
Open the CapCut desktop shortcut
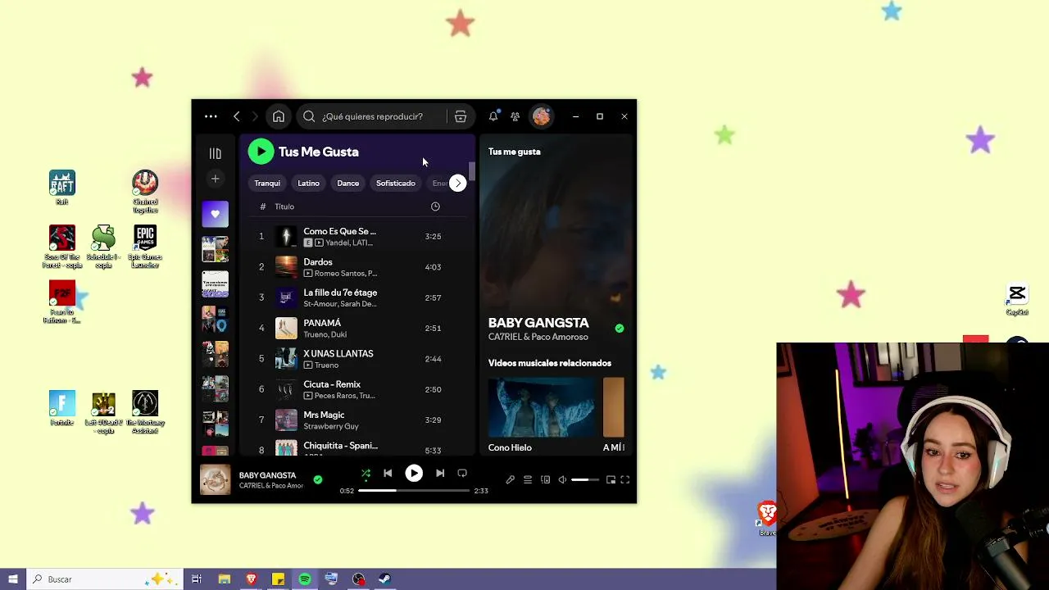[x=1017, y=300]
